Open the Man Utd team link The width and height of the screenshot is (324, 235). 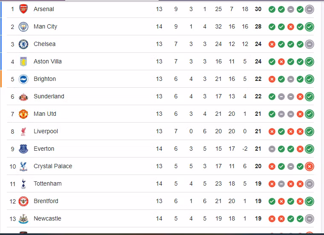point(45,114)
